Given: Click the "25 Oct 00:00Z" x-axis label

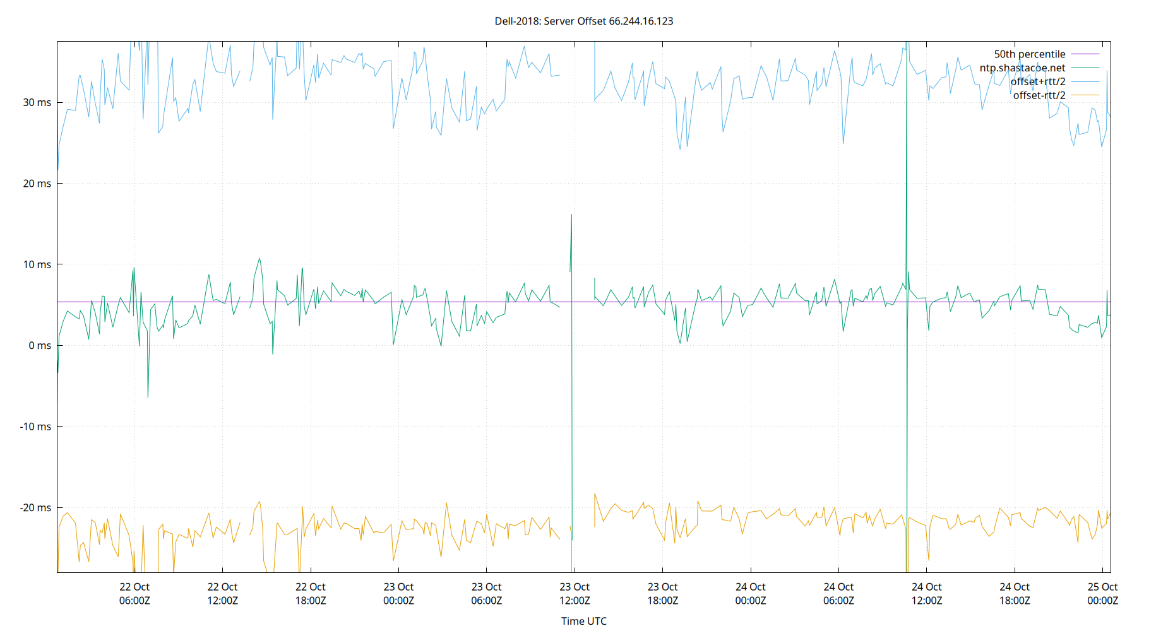Looking at the screenshot, I should [1102, 594].
